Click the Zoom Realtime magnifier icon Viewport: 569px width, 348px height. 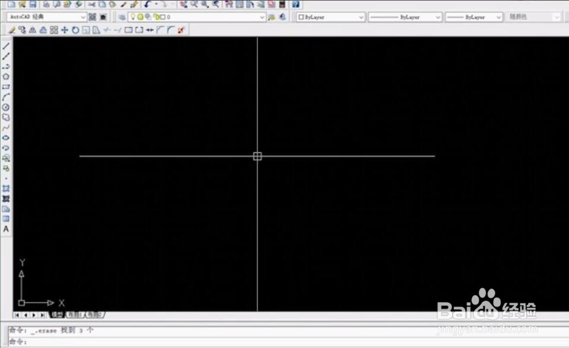click(194, 4)
